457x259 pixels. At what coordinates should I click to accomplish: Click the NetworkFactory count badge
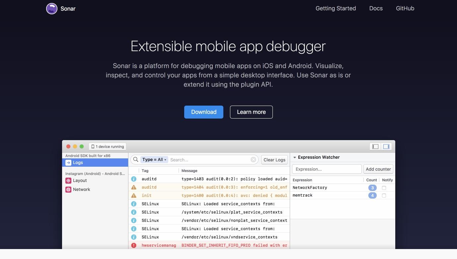[x=372, y=188]
